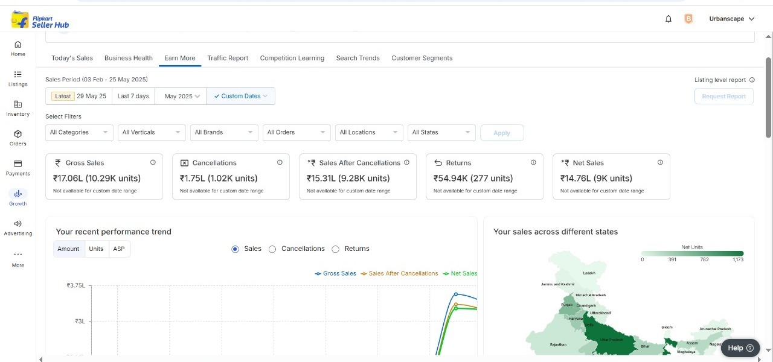
Task: Select the Returns radio button
Action: (336, 249)
